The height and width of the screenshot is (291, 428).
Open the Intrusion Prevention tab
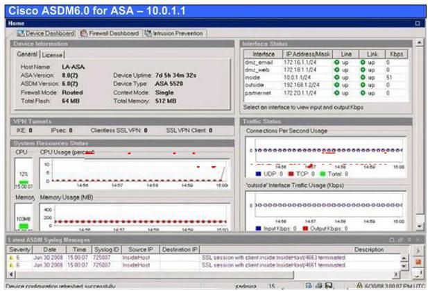(x=175, y=33)
